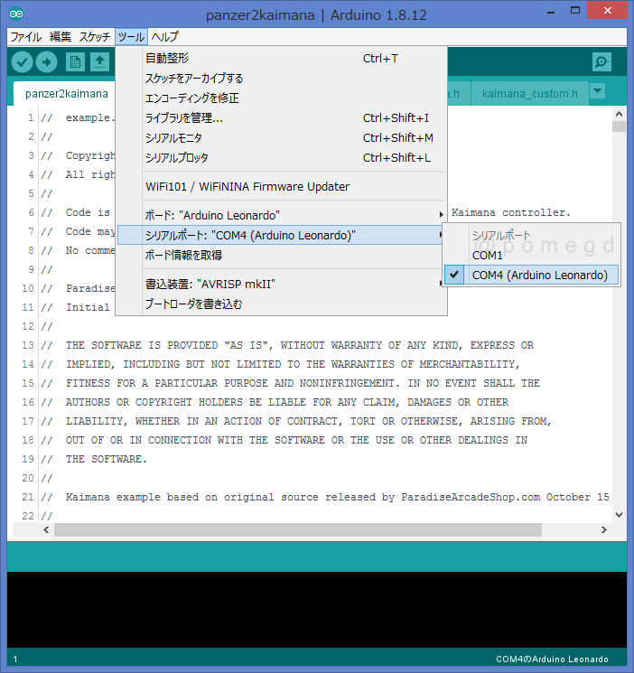Screen dimensions: 634x673
Task: Click the Verify checkmark button
Action: (22, 62)
